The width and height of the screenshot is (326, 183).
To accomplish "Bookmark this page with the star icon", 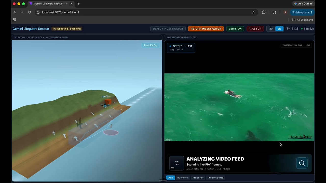I will tap(253, 12).
